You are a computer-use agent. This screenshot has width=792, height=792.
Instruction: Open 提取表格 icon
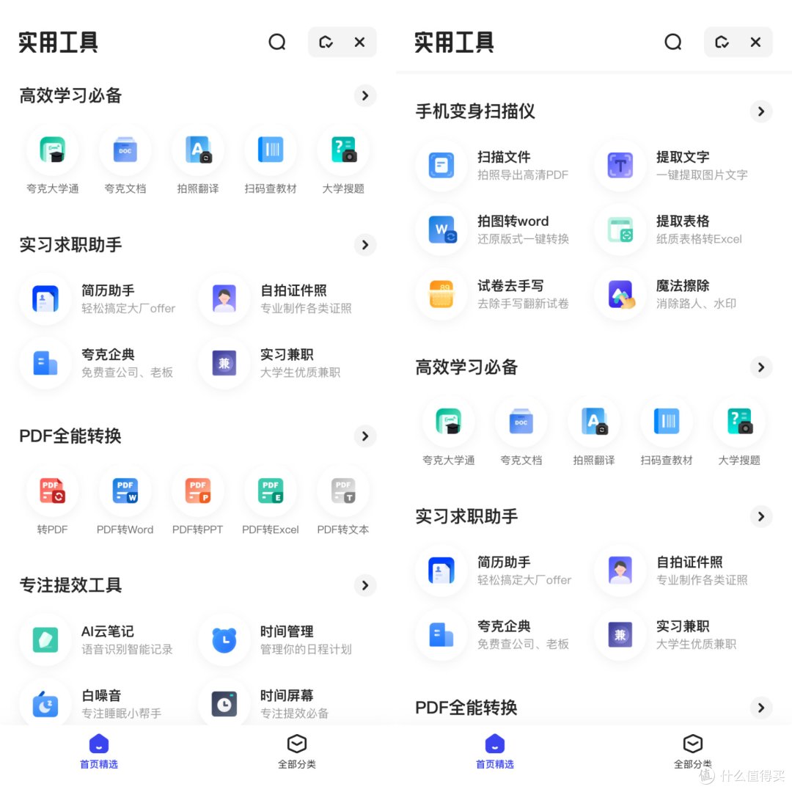pos(620,230)
